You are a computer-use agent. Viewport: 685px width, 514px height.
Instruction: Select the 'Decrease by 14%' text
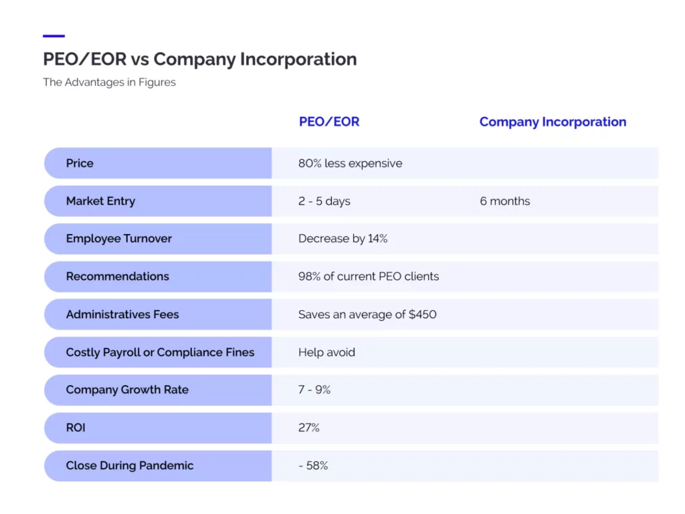click(342, 239)
